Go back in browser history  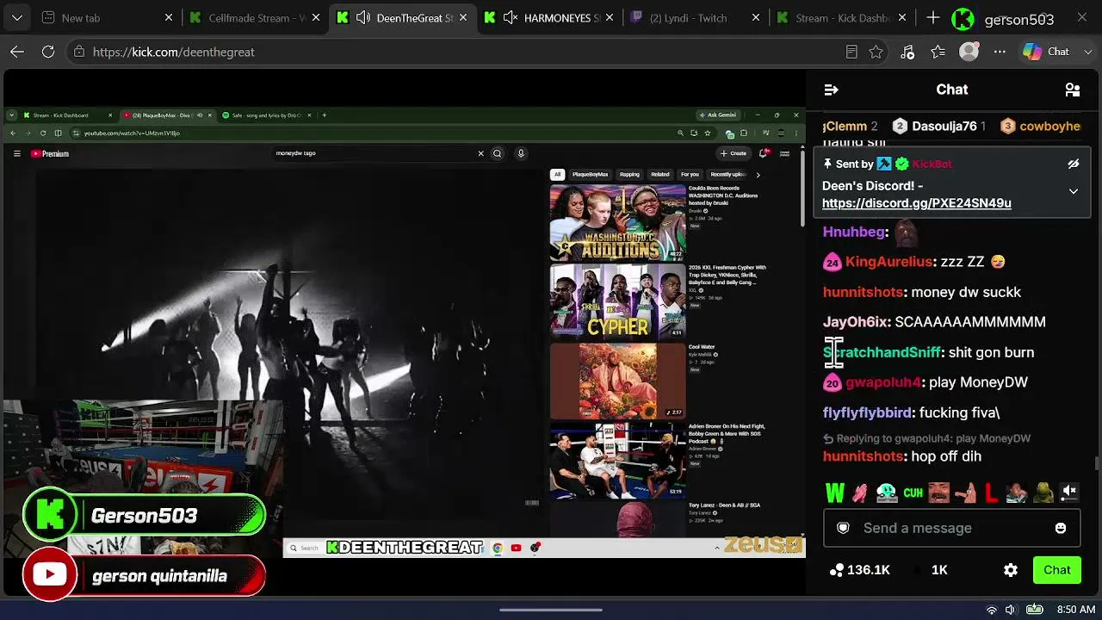17,52
